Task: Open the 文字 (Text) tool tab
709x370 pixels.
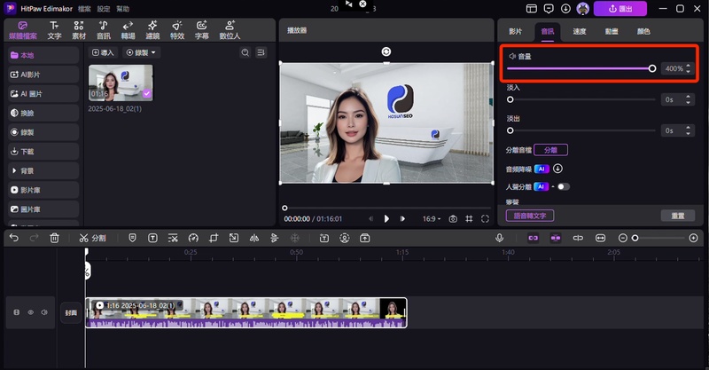Action: click(x=54, y=30)
